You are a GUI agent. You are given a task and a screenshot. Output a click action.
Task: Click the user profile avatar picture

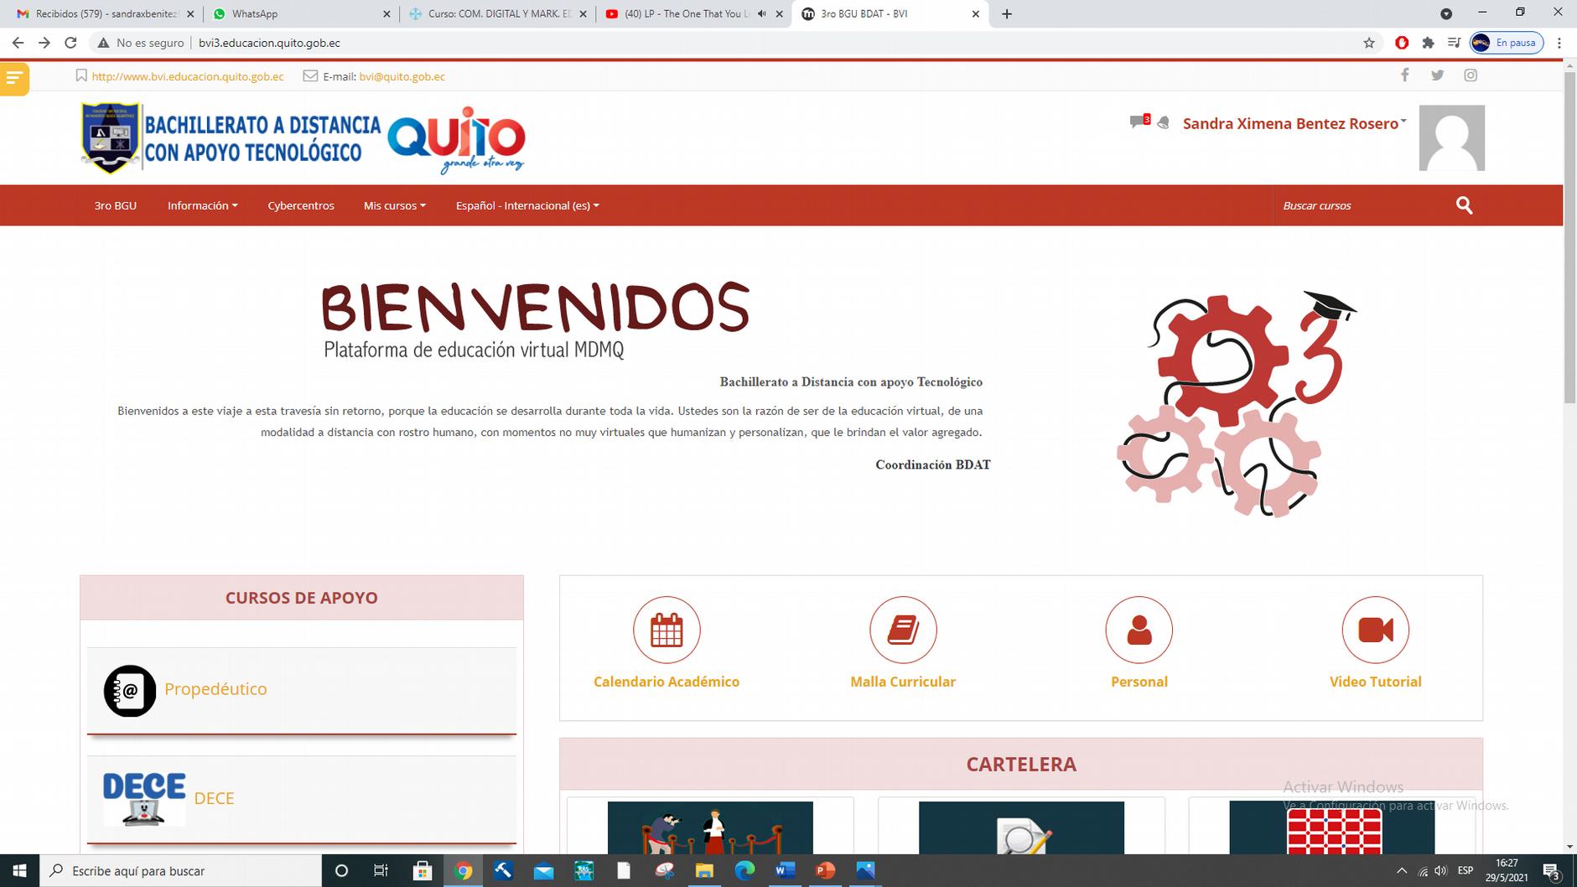tap(1451, 137)
